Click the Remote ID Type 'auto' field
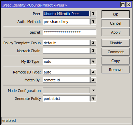The image size is (133, 126). click(x=66, y=72)
